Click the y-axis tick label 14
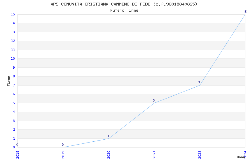 point(13,23)
